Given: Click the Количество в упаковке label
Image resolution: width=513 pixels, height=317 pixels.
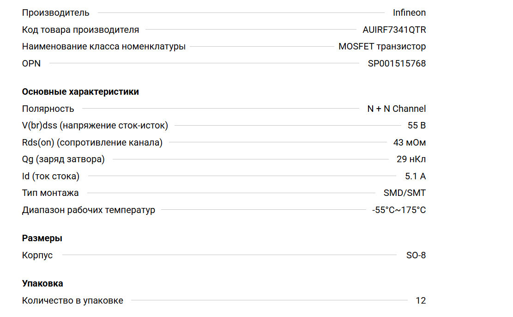Looking at the screenshot, I should point(72,300).
